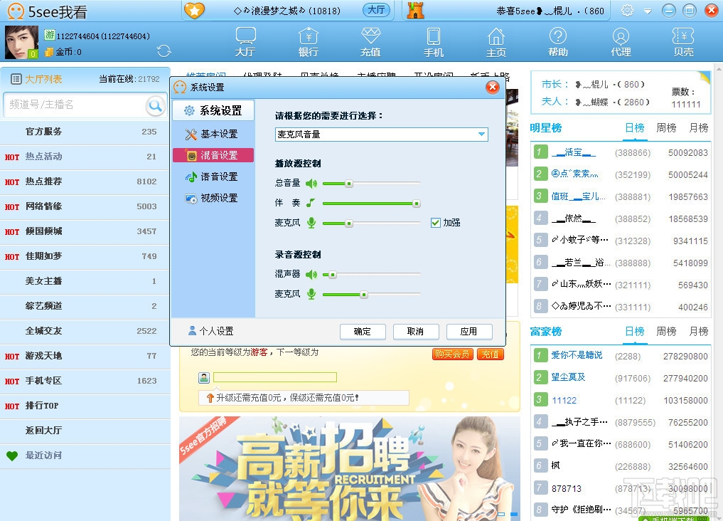Mute the 总音量 speaker icon
This screenshot has width=723, height=521.
click(x=311, y=183)
